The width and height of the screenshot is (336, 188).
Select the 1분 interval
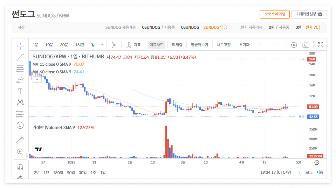[35, 45]
